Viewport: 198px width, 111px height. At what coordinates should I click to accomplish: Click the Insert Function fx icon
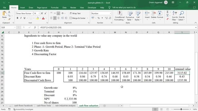(35, 27)
